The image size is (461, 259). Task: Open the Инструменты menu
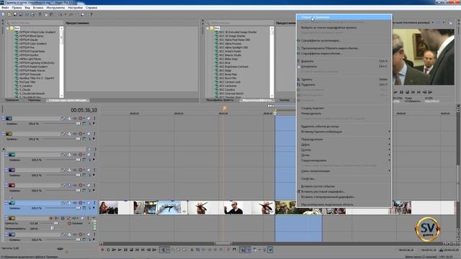tap(55, 8)
